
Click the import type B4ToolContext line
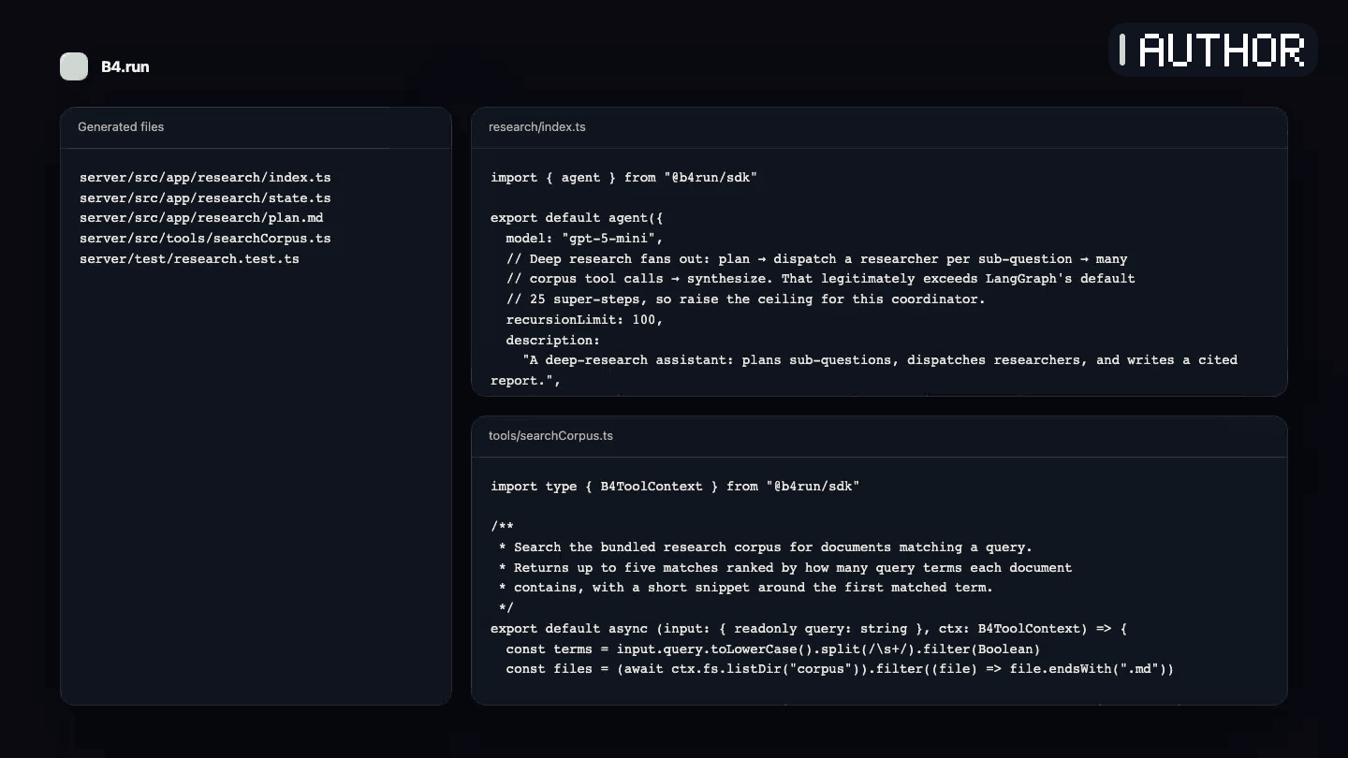click(675, 486)
